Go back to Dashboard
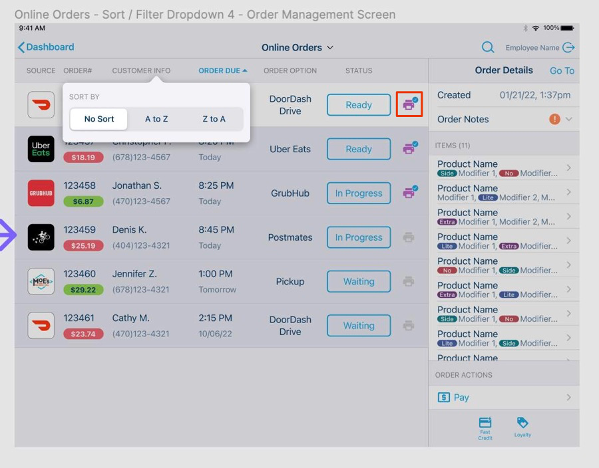This screenshot has width=599, height=468. tap(46, 47)
